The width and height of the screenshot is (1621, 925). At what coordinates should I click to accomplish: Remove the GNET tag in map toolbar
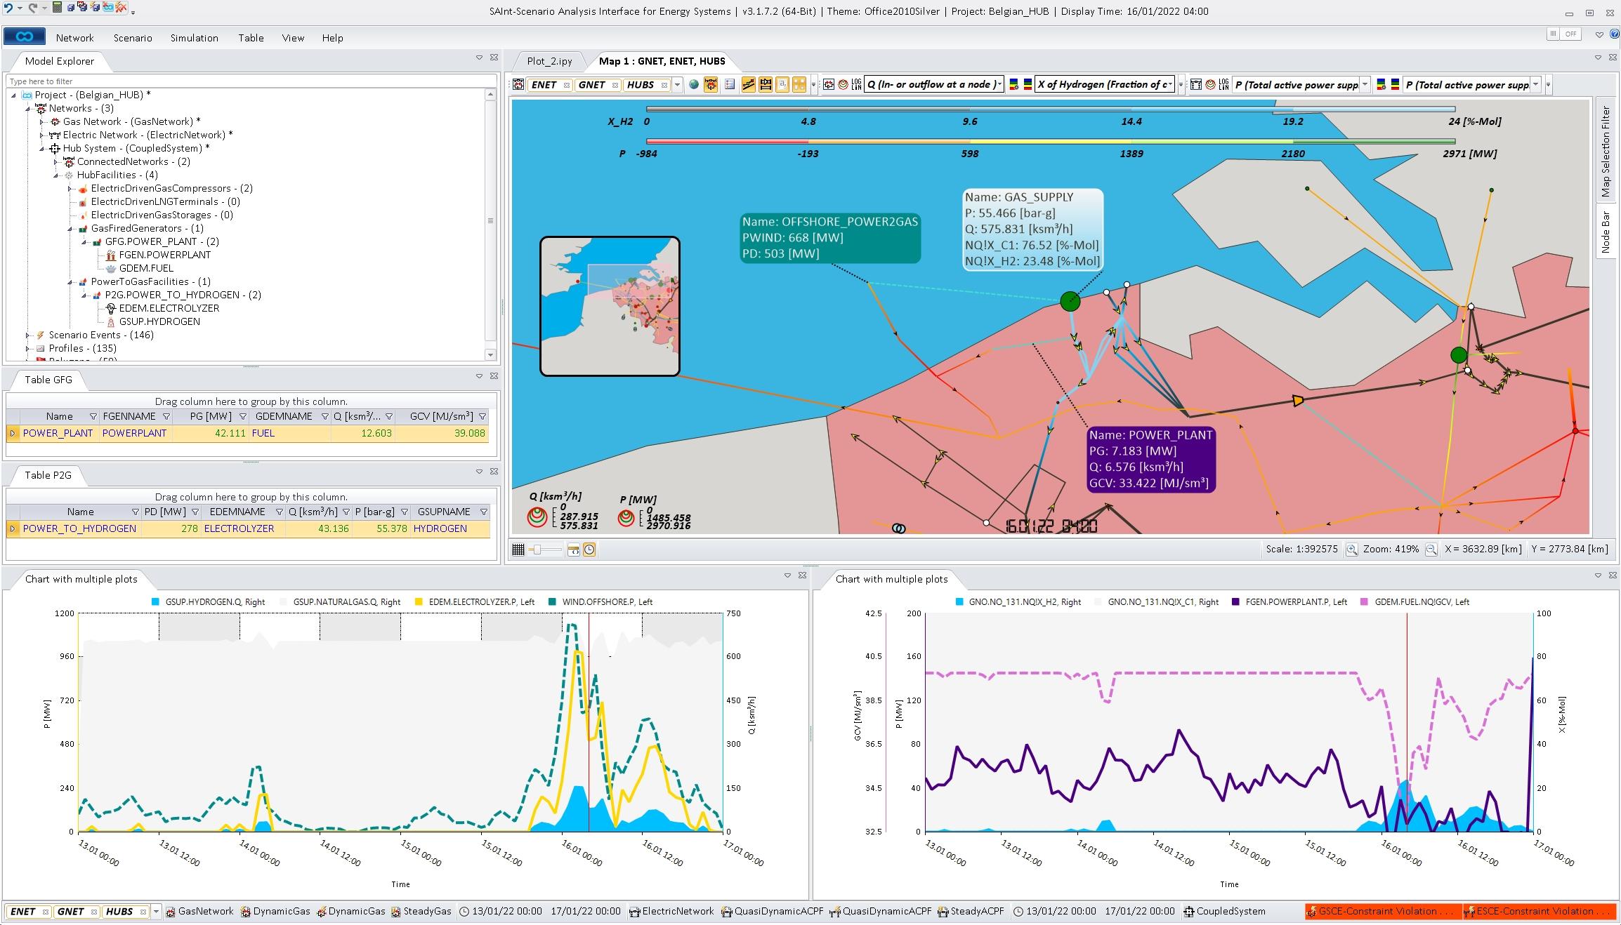615,85
